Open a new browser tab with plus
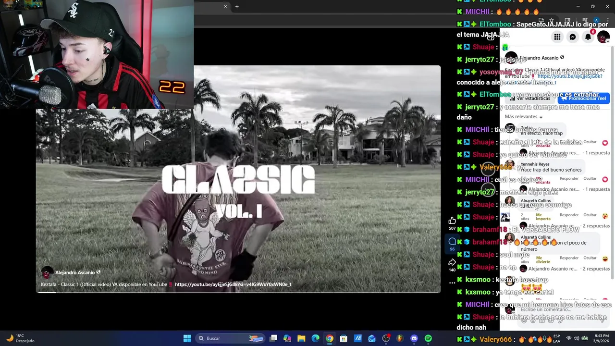615x346 pixels. pos(237,6)
